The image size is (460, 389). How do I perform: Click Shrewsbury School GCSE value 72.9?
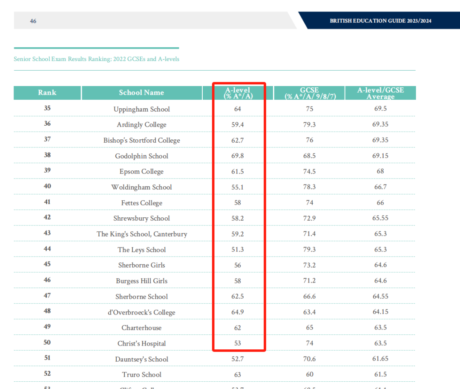310,219
